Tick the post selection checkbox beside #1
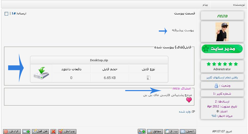This screenshot has width=248, height=134. pos(6,14)
